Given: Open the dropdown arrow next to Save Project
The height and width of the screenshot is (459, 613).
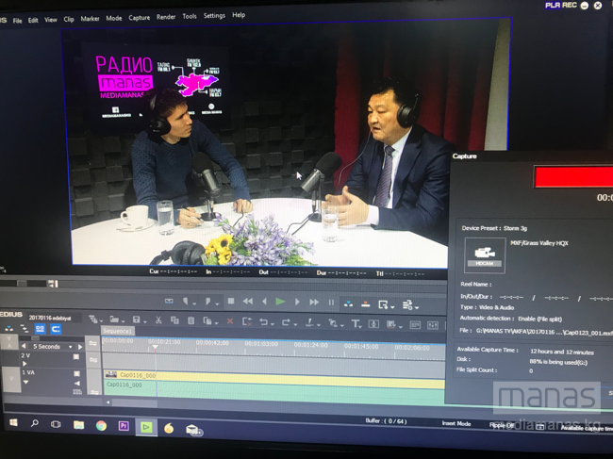Looking at the screenshot, I should (144, 321).
